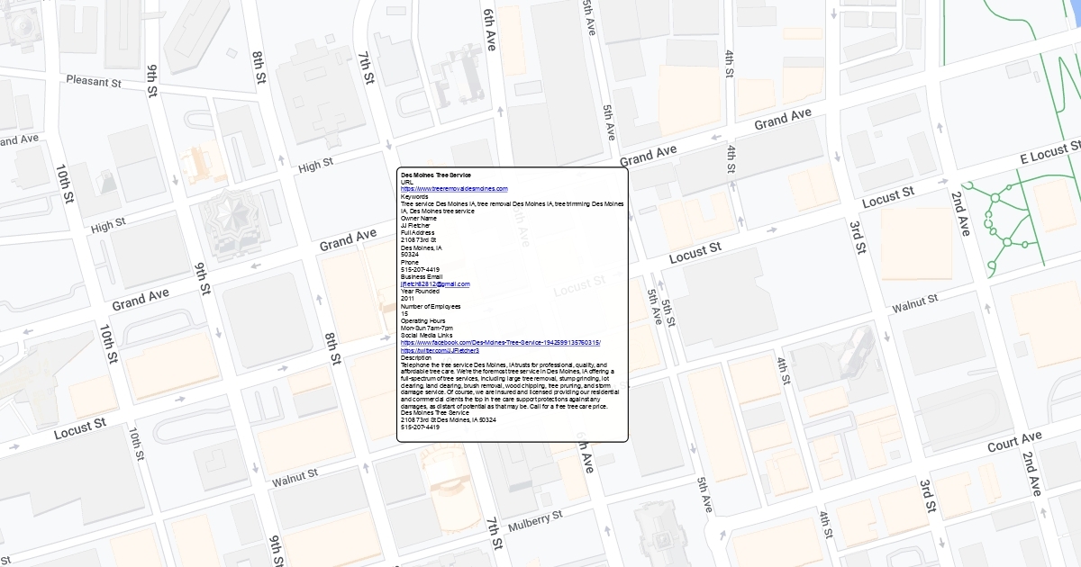Click the ZIP code 50324 line

pyautogui.click(x=410, y=255)
